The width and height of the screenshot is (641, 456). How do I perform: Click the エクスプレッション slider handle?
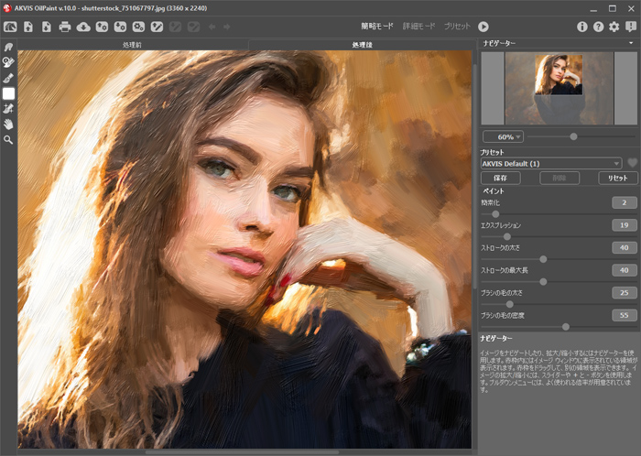507,236
